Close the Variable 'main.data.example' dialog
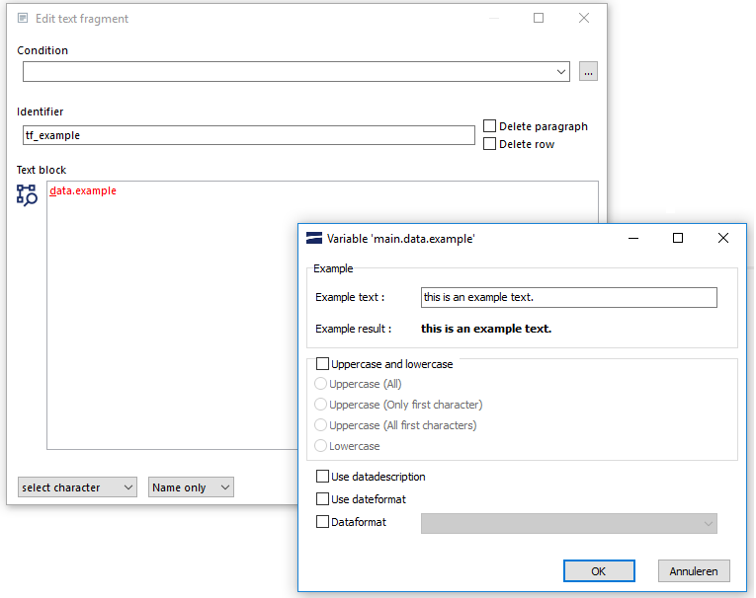 [722, 238]
